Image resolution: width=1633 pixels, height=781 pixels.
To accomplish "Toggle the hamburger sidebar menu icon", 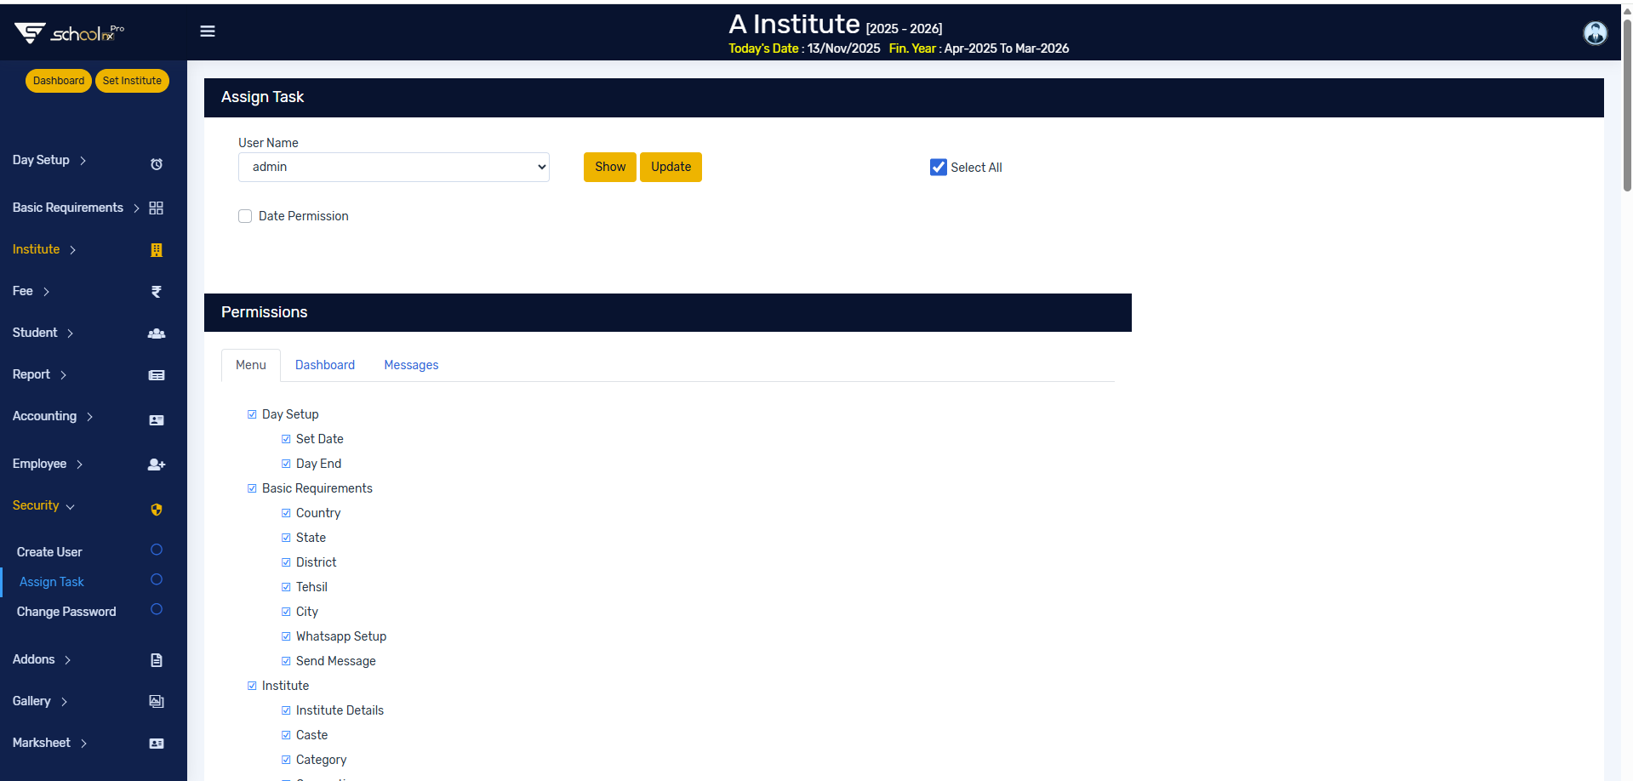I will coord(208,31).
